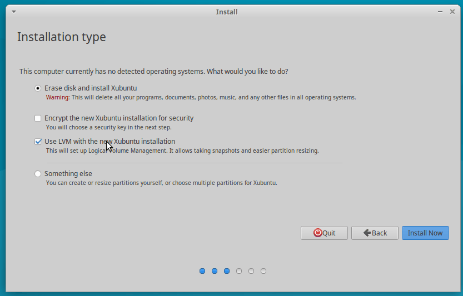The image size is (463, 296).
Task: Click the left arrow icon on Back
Action: [x=367, y=233]
